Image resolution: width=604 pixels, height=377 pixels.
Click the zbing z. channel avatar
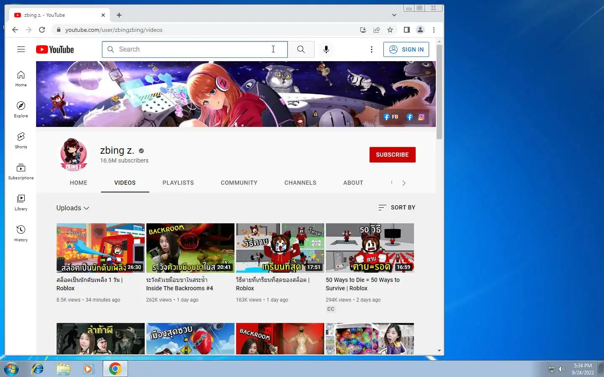[x=73, y=155]
